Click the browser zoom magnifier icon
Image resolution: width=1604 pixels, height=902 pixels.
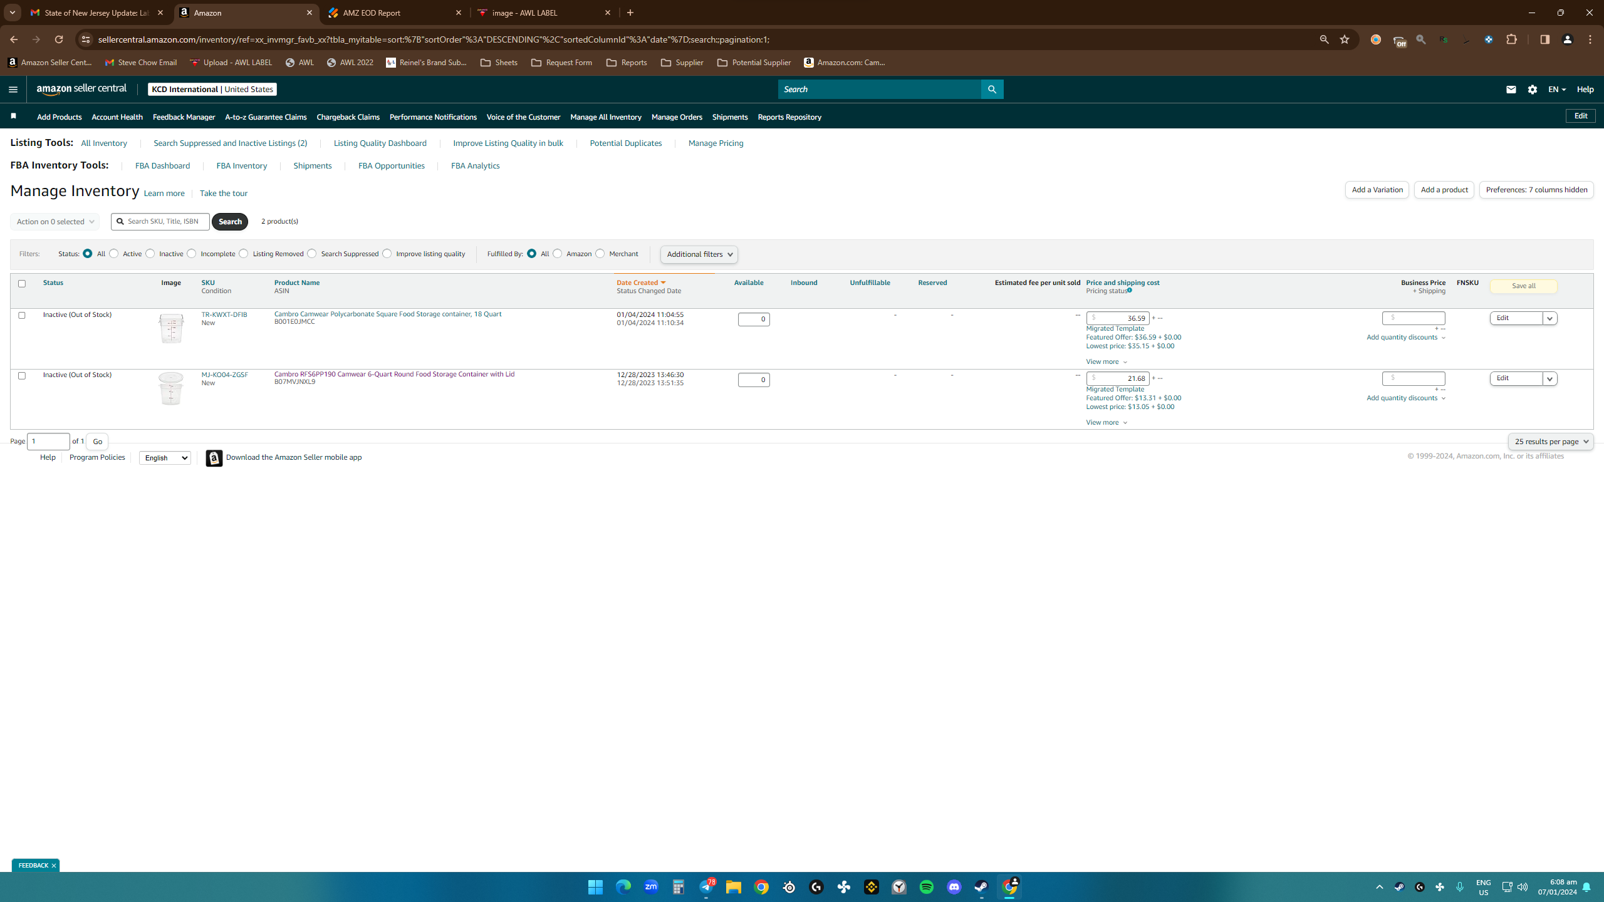pyautogui.click(x=1324, y=39)
